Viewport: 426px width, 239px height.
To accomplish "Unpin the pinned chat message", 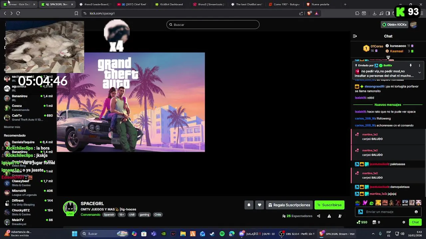I will point(411,66).
